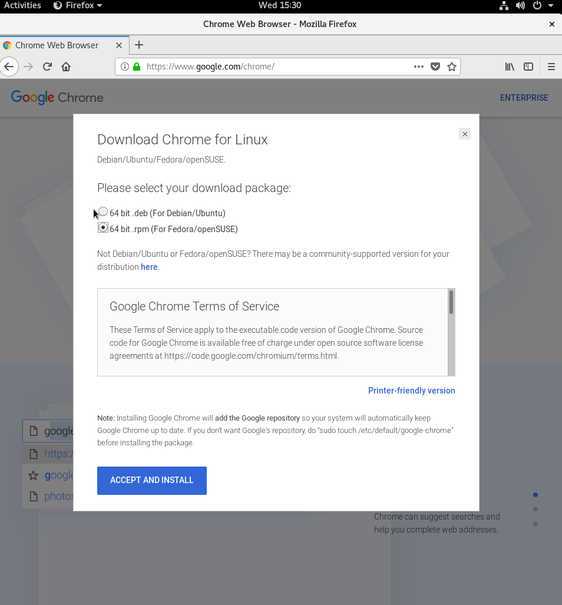Open the Firefox home page
Viewport: 562px width, 605px height.
coord(66,67)
